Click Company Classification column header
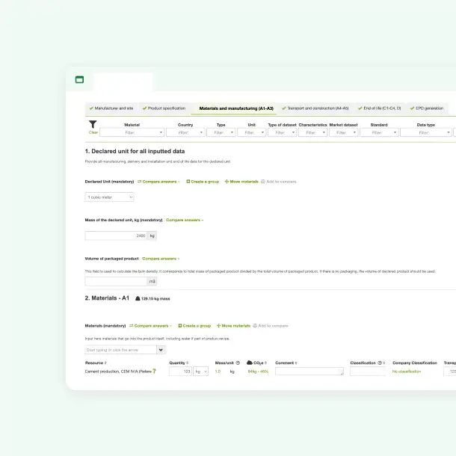 [x=415, y=363]
